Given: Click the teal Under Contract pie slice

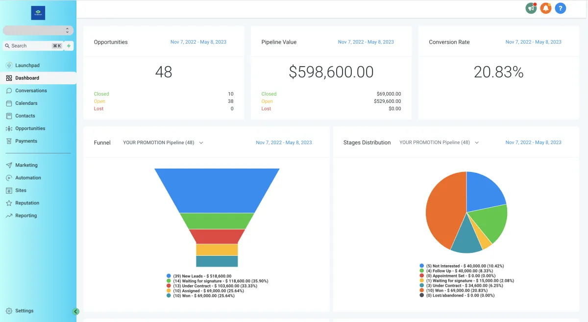Looking at the screenshot, I should 466,238.
